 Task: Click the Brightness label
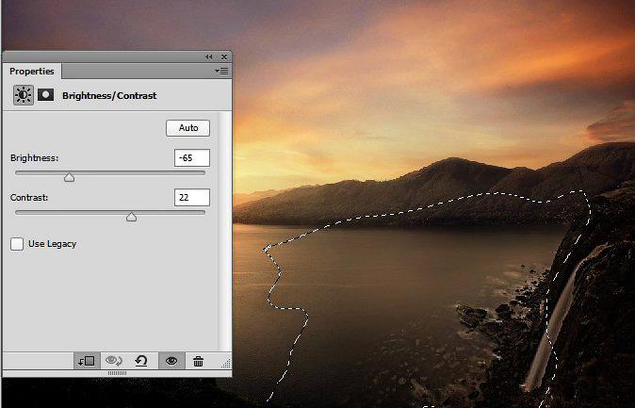coord(35,157)
